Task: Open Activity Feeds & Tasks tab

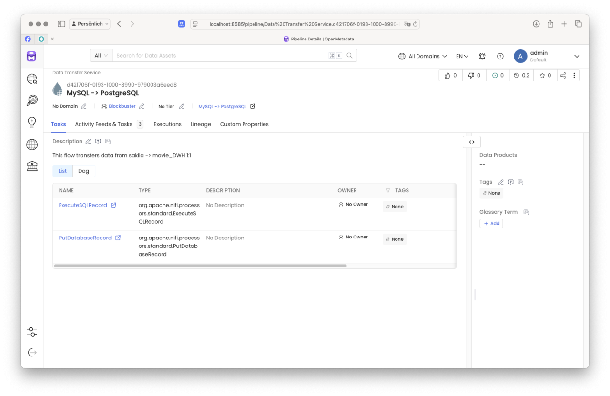Action: [109, 124]
